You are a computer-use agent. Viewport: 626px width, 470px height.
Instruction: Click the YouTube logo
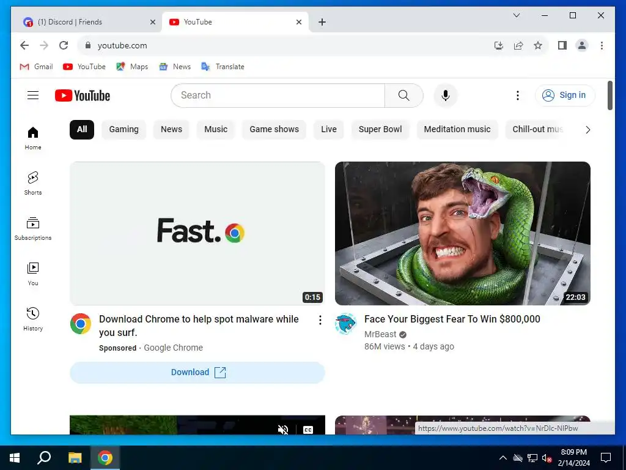(x=83, y=95)
